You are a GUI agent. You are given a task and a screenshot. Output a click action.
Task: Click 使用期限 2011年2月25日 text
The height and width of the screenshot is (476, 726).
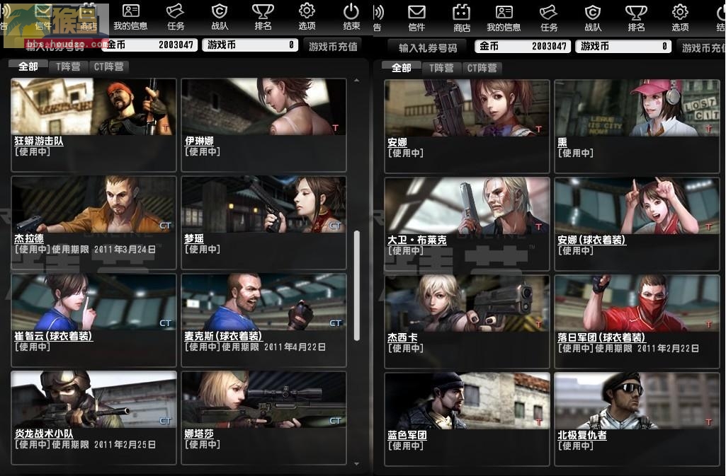coord(103,445)
